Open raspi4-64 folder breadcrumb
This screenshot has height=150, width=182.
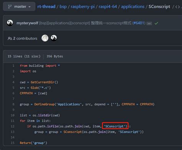point(108,7)
